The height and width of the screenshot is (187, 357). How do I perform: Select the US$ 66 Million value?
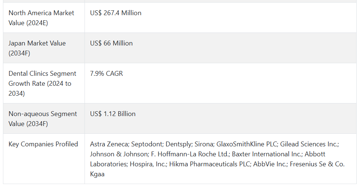(x=111, y=43)
